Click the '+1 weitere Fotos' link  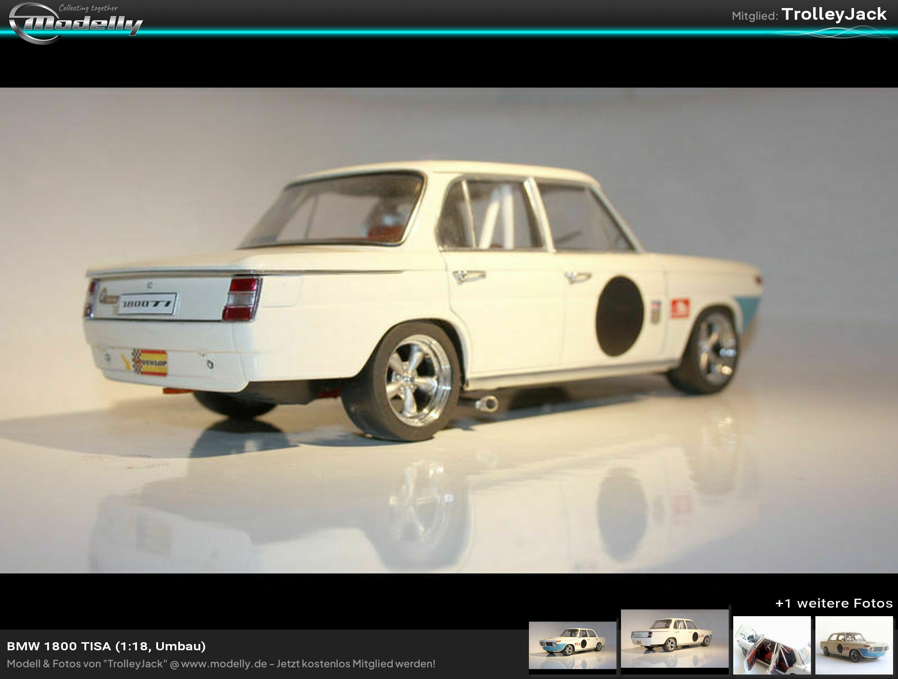point(833,603)
